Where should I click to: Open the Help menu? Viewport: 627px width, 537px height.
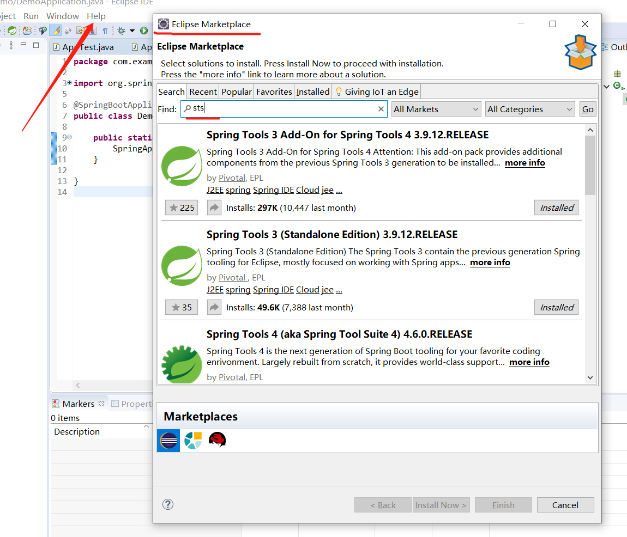coord(96,16)
